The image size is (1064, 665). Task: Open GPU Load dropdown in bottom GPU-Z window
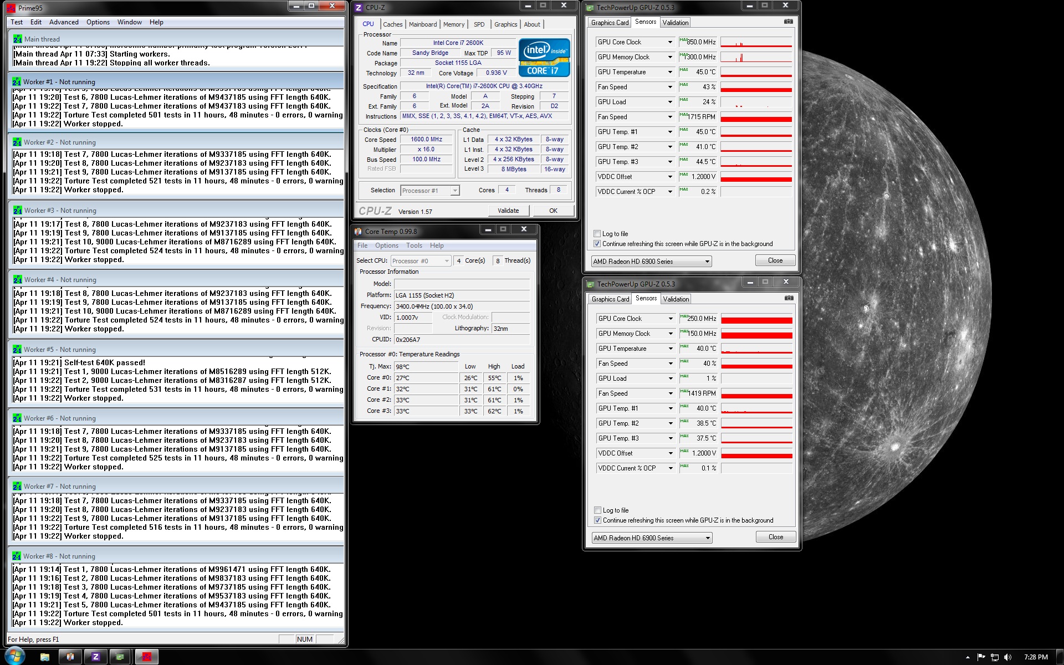point(670,378)
